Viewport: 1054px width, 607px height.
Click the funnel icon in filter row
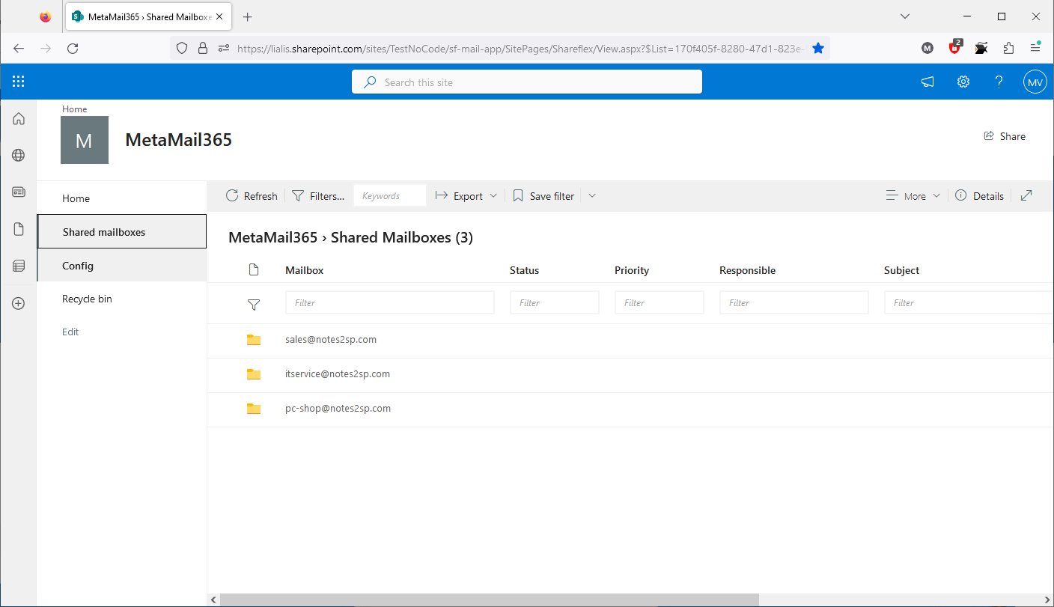(x=254, y=304)
